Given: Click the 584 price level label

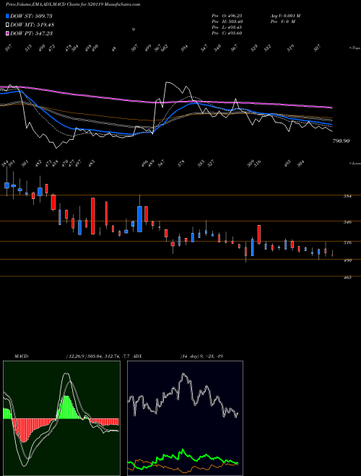Looking at the screenshot, I should 348,196.
